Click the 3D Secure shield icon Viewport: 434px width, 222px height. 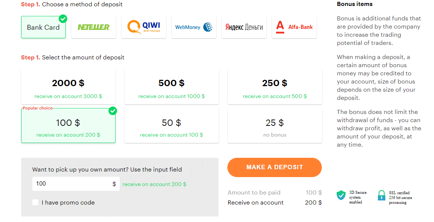click(341, 195)
